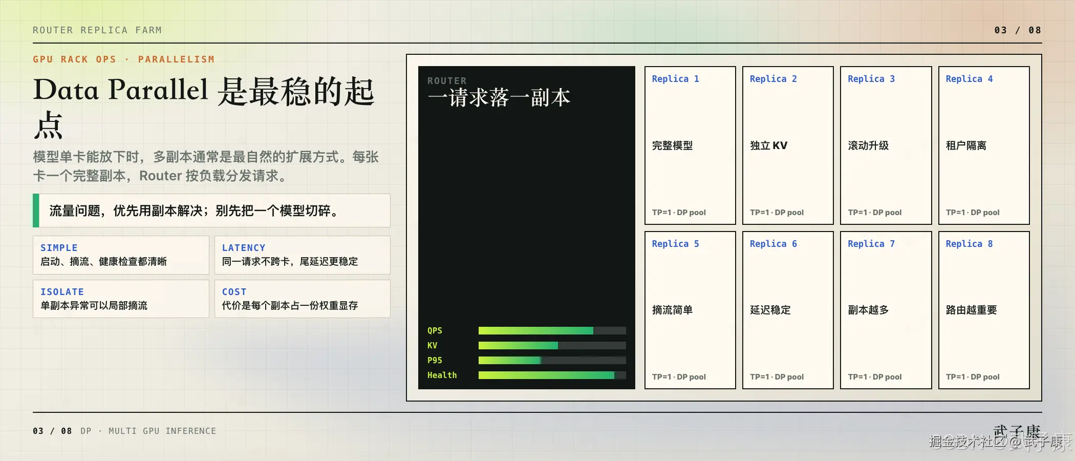Select the Replica 2 card
This screenshot has width=1075, height=461.
[788, 145]
